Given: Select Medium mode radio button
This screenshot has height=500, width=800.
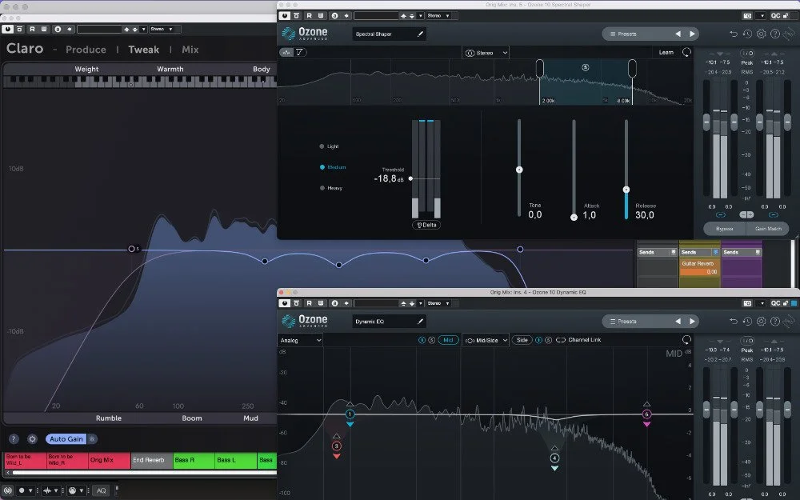Looking at the screenshot, I should click(x=322, y=167).
